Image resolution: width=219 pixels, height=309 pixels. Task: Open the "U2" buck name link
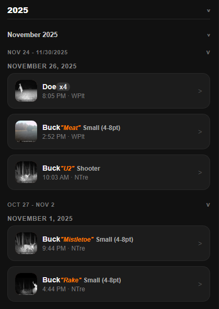(x=67, y=169)
